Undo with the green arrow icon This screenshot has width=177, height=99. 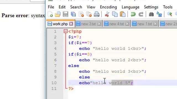[x=133, y=14]
